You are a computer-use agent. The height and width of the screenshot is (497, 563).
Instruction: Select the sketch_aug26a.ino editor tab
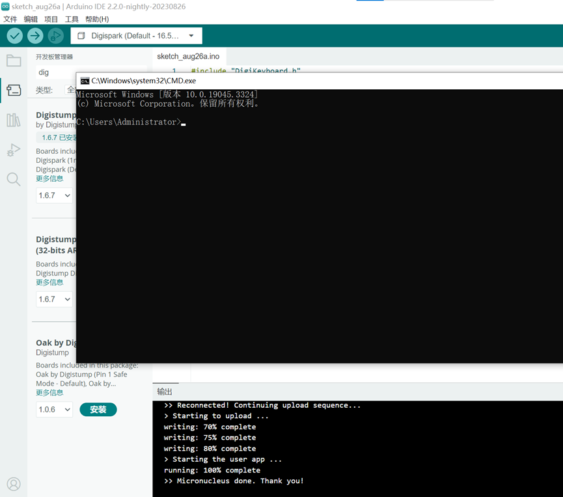188,57
